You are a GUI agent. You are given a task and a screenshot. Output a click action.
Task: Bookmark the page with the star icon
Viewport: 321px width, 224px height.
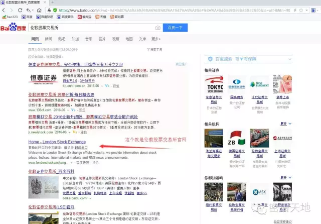(x=301, y=10)
